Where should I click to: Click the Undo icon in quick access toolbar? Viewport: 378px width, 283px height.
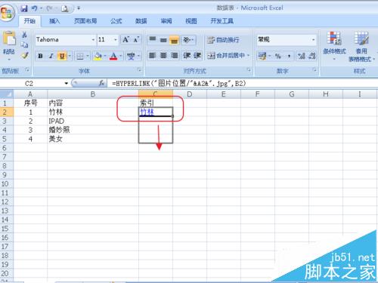[x=34, y=8]
